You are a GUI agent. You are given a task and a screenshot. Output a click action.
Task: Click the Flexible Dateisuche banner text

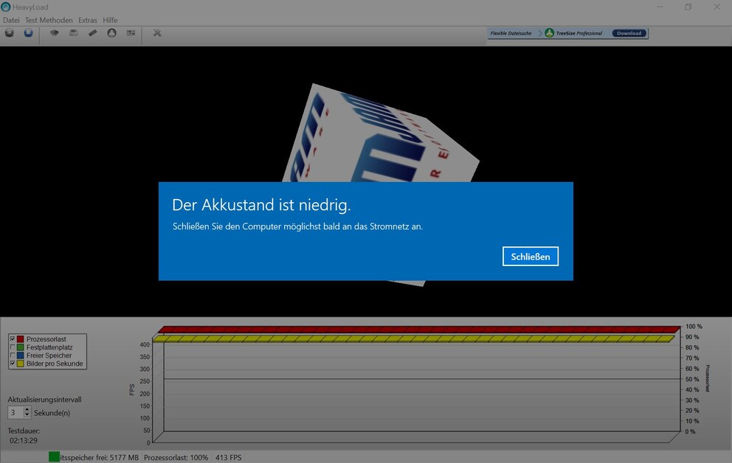[511, 33]
